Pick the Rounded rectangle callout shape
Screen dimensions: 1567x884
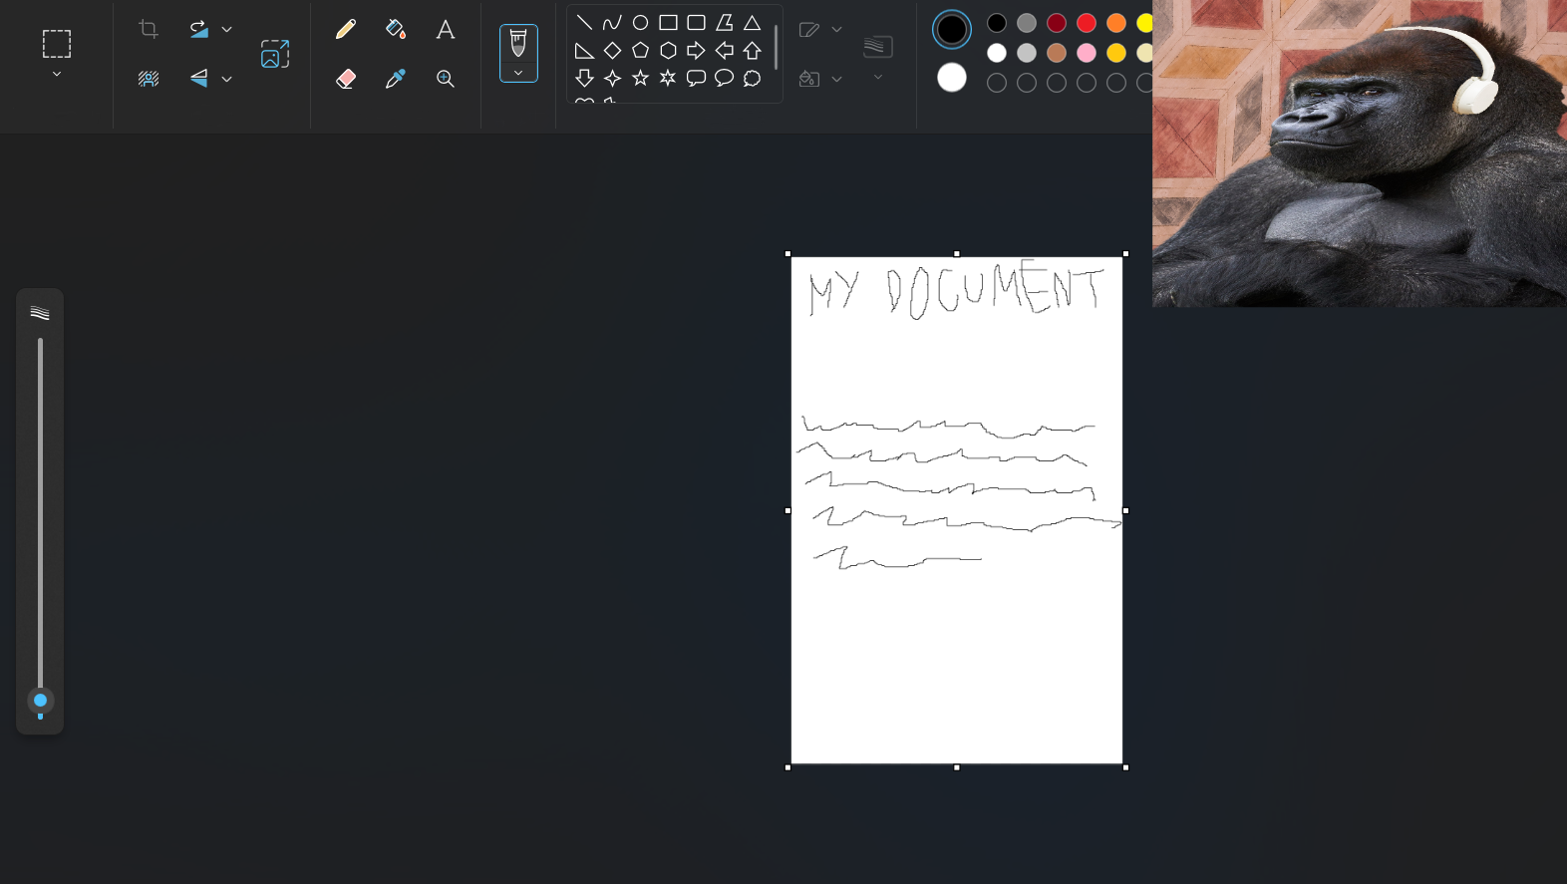[696, 78]
